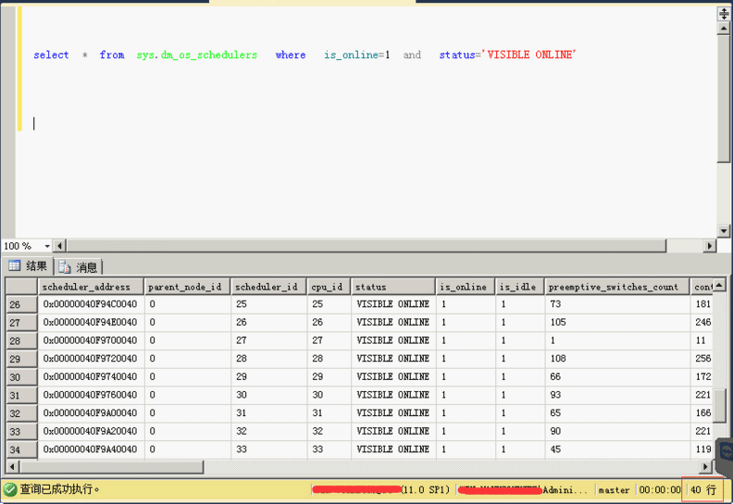Click the preemptive_switches_count column header
Image resolution: width=733 pixels, height=504 pixels.
(x=616, y=287)
